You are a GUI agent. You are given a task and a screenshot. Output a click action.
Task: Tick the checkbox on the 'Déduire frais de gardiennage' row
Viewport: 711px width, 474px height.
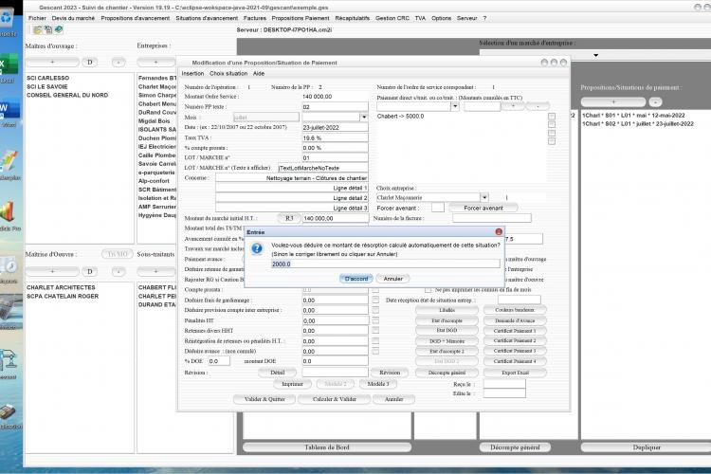pyautogui.click(x=375, y=300)
